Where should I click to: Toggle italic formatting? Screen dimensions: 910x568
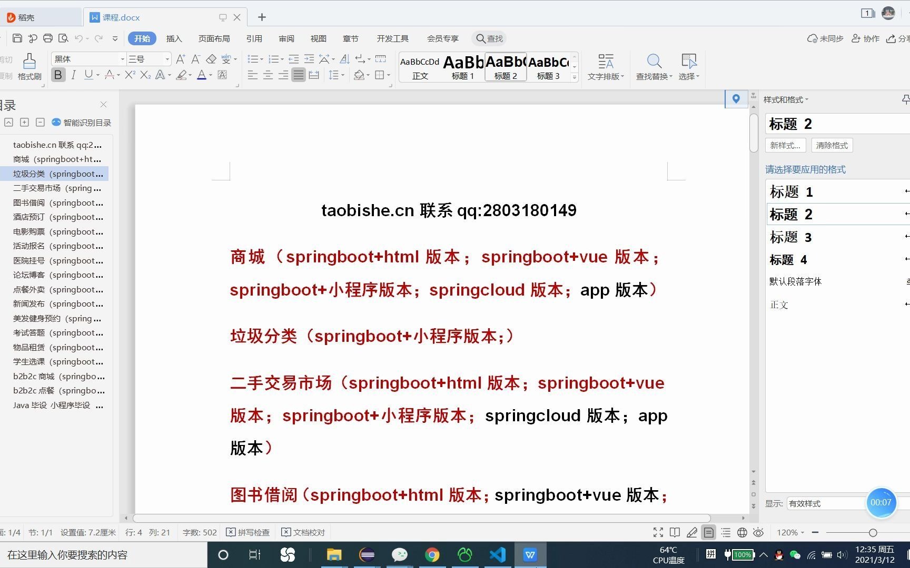(73, 75)
